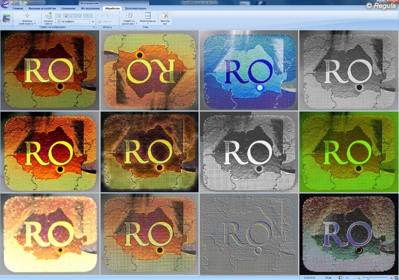
Task: Open the Исследование ribbon tab
Action: (x=90, y=8)
